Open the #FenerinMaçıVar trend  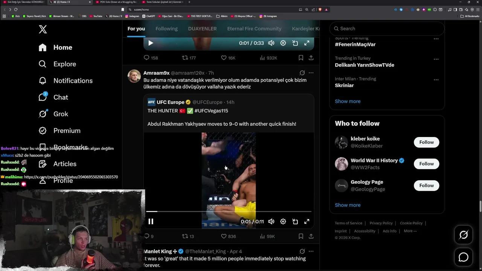[x=355, y=44]
